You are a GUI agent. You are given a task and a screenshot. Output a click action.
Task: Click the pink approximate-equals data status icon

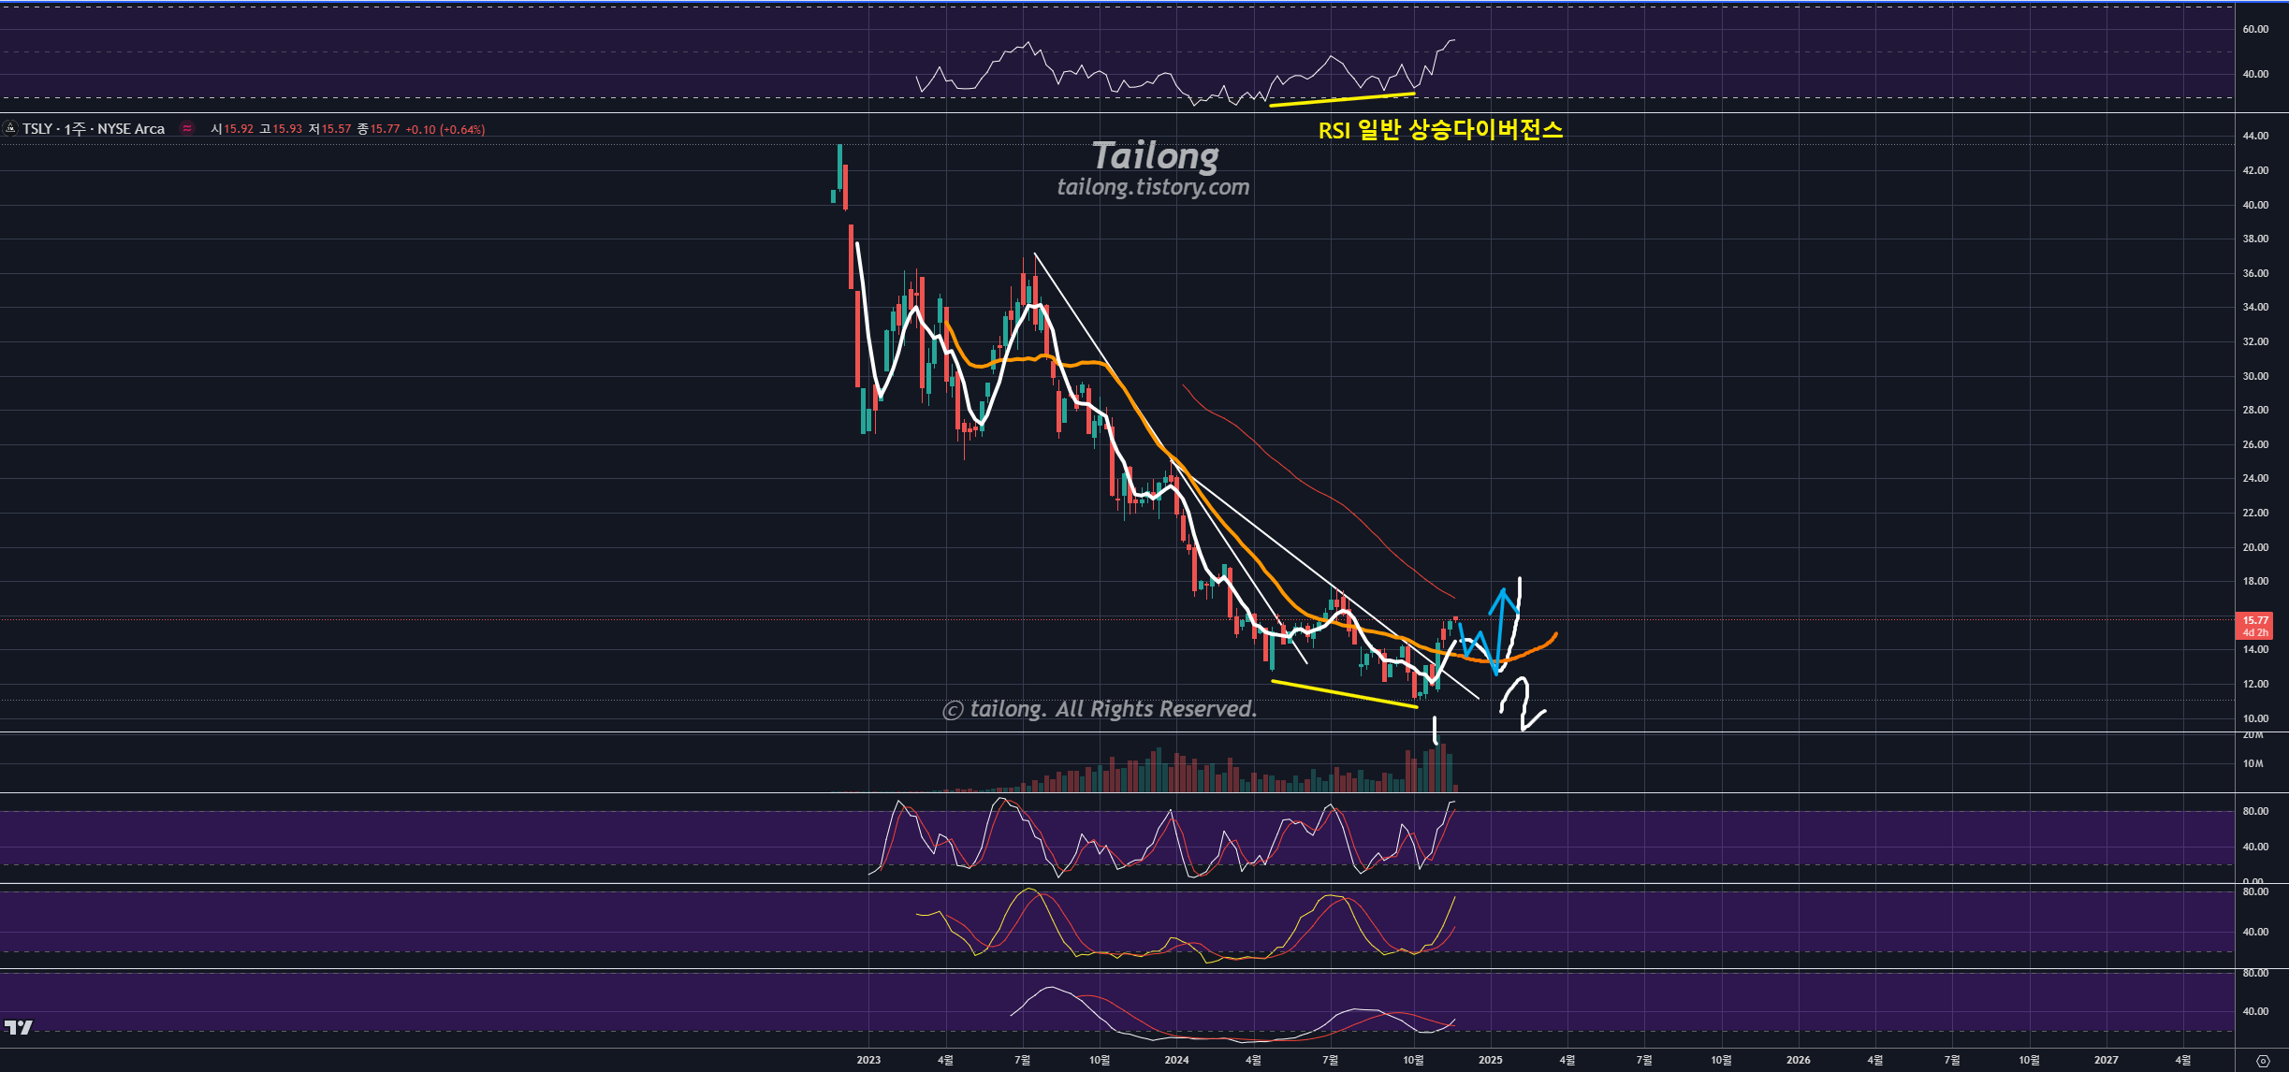[187, 128]
